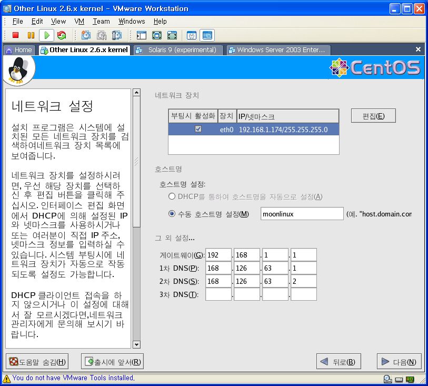Select the DHCP automatic hostname radio button
Image resolution: width=428 pixels, height=386 pixels.
[x=172, y=196]
